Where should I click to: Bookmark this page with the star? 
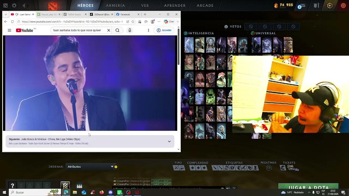pos(133,22)
